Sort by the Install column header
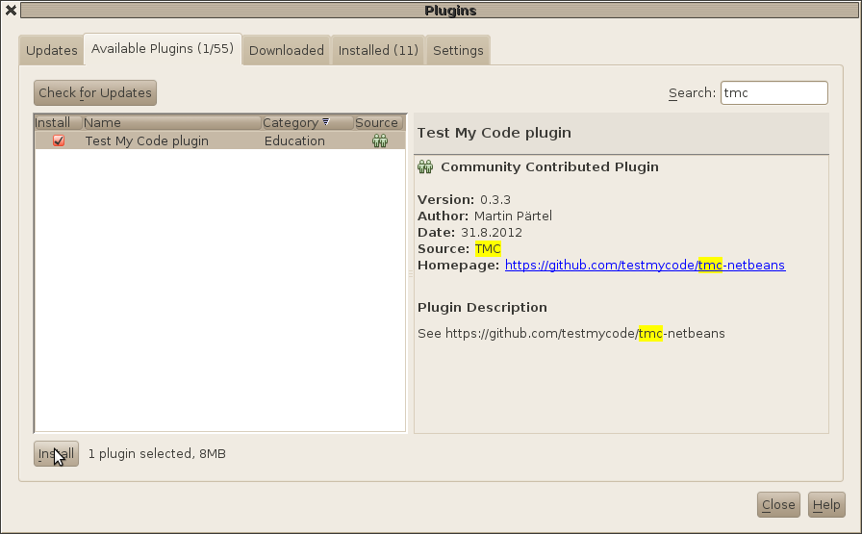Viewport: 862px width, 534px height. tap(59, 122)
